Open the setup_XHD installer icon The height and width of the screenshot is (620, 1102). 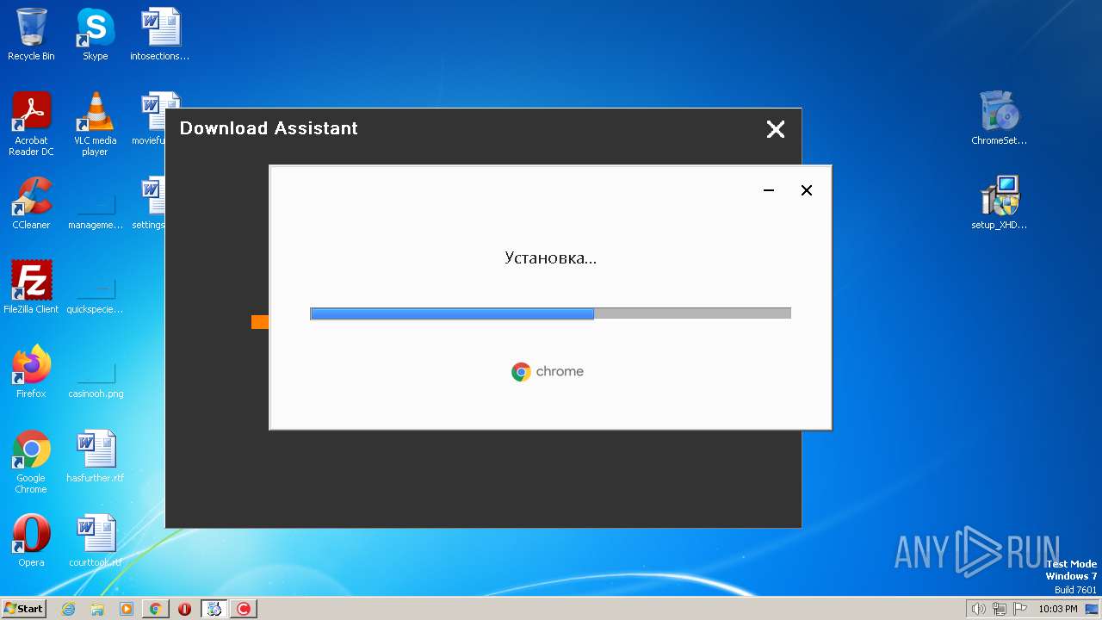(x=999, y=203)
